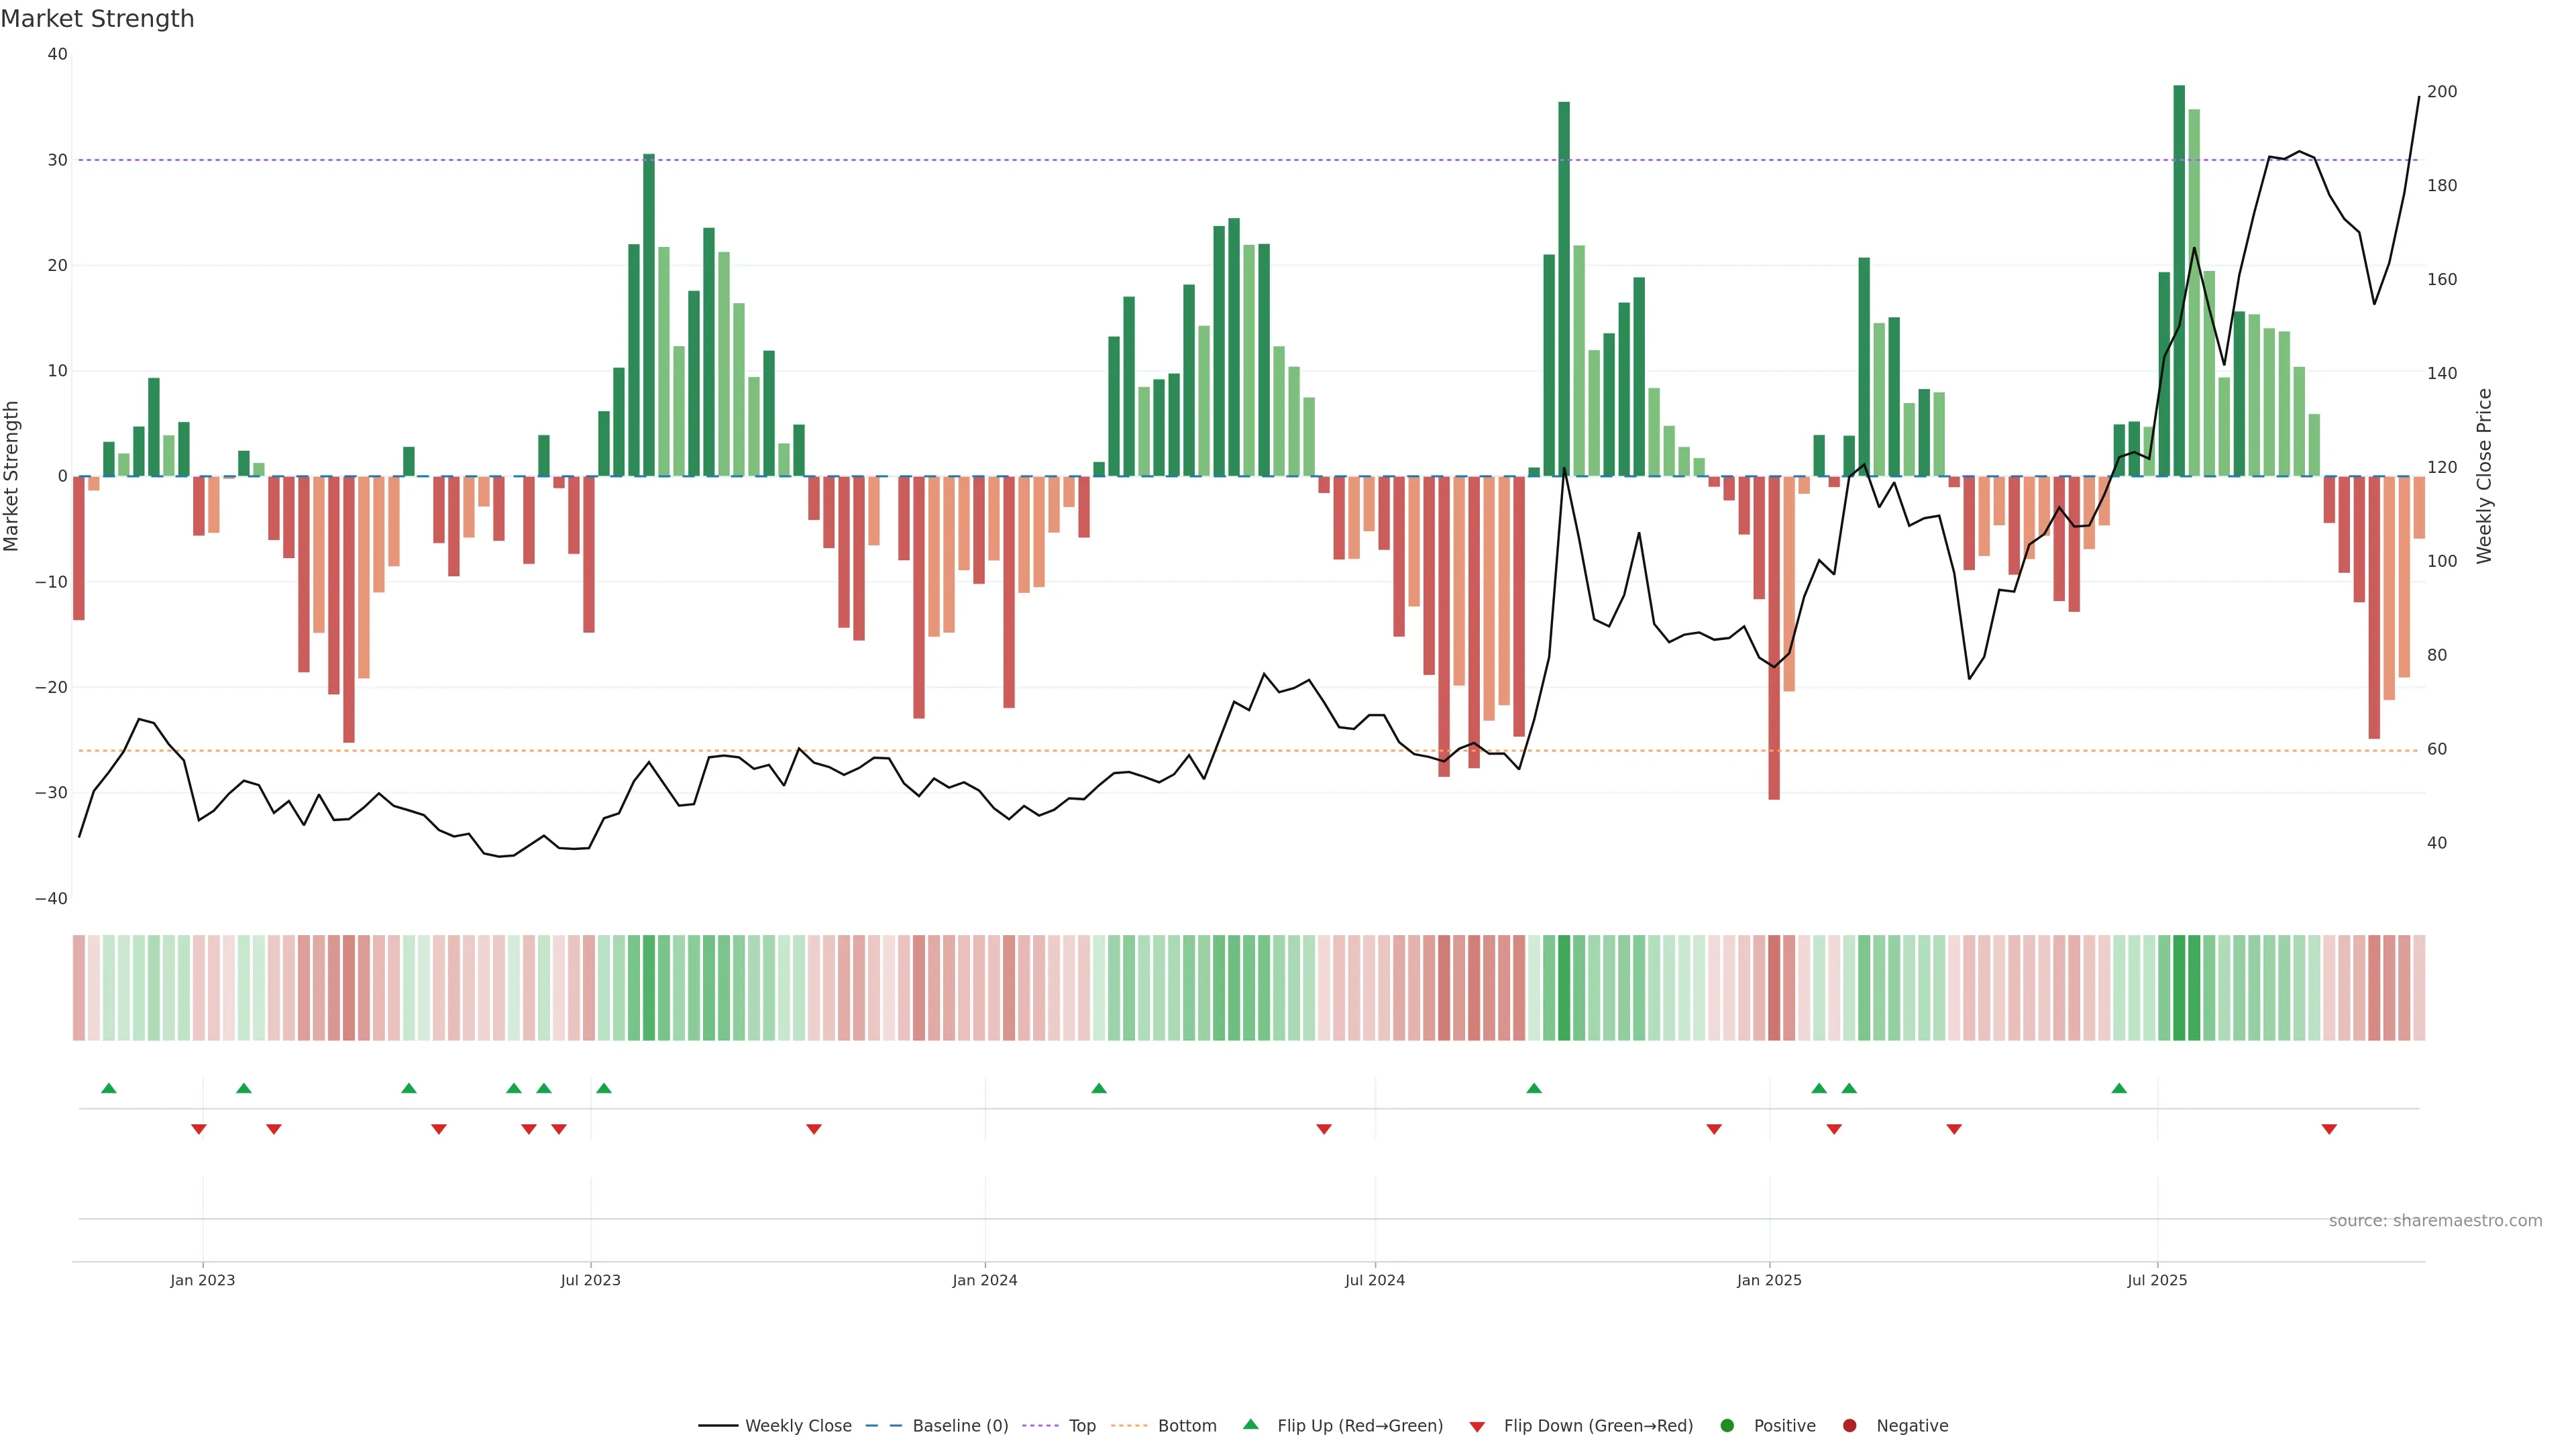2576x1449 pixels.
Task: Click the first red flip-down triangle marker
Action: point(199,1129)
